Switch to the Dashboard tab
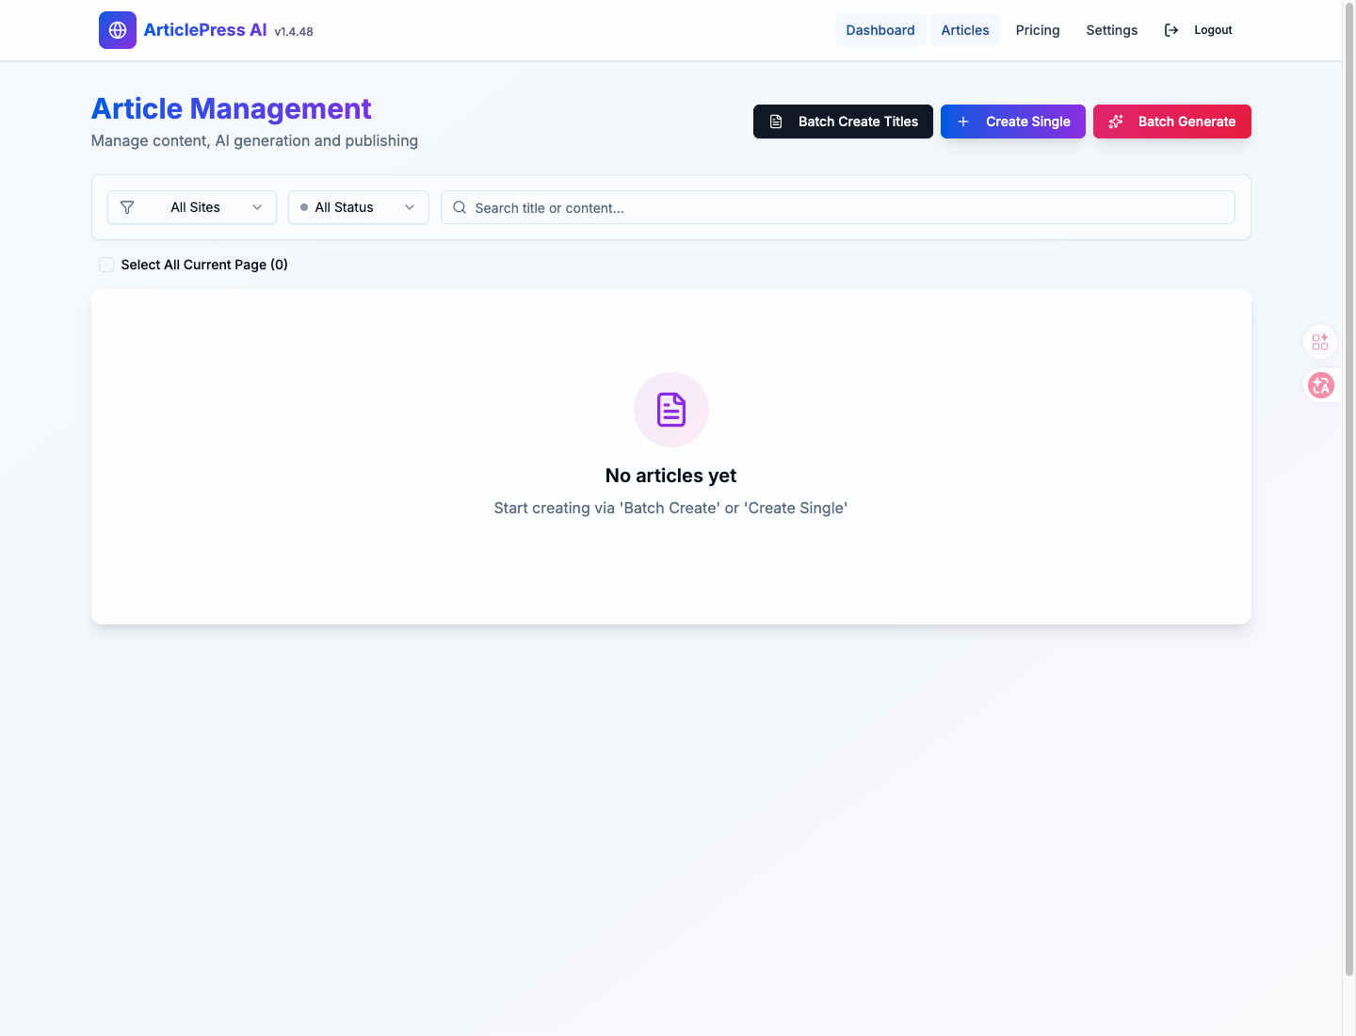 (880, 30)
